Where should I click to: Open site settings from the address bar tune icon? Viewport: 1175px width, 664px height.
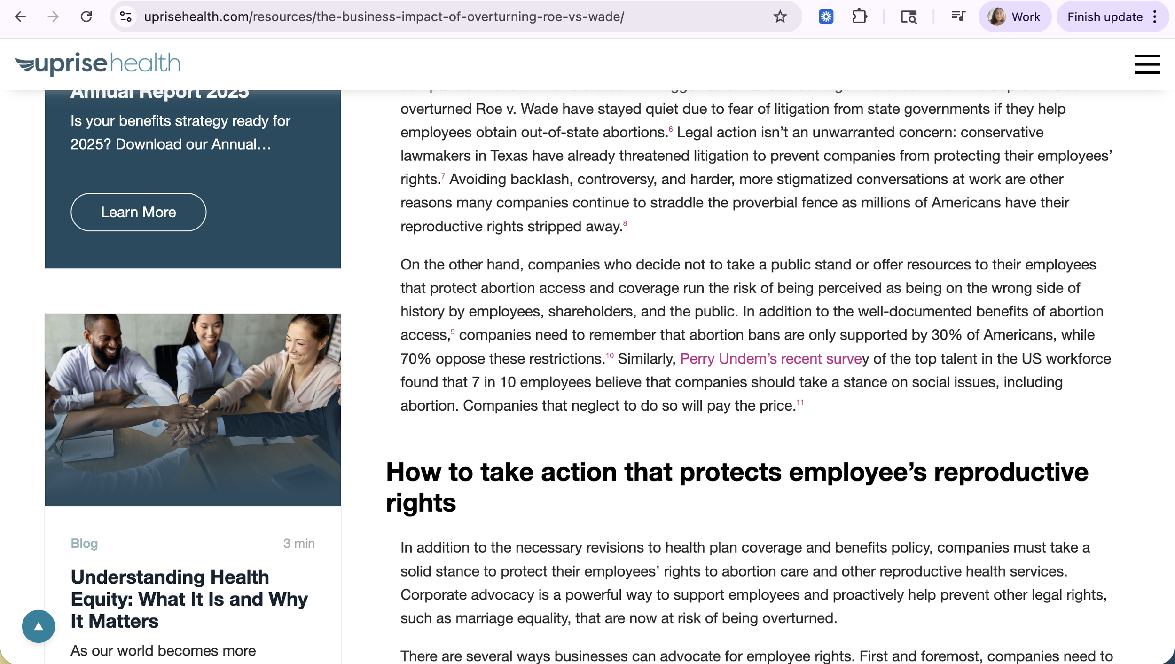[x=125, y=17]
